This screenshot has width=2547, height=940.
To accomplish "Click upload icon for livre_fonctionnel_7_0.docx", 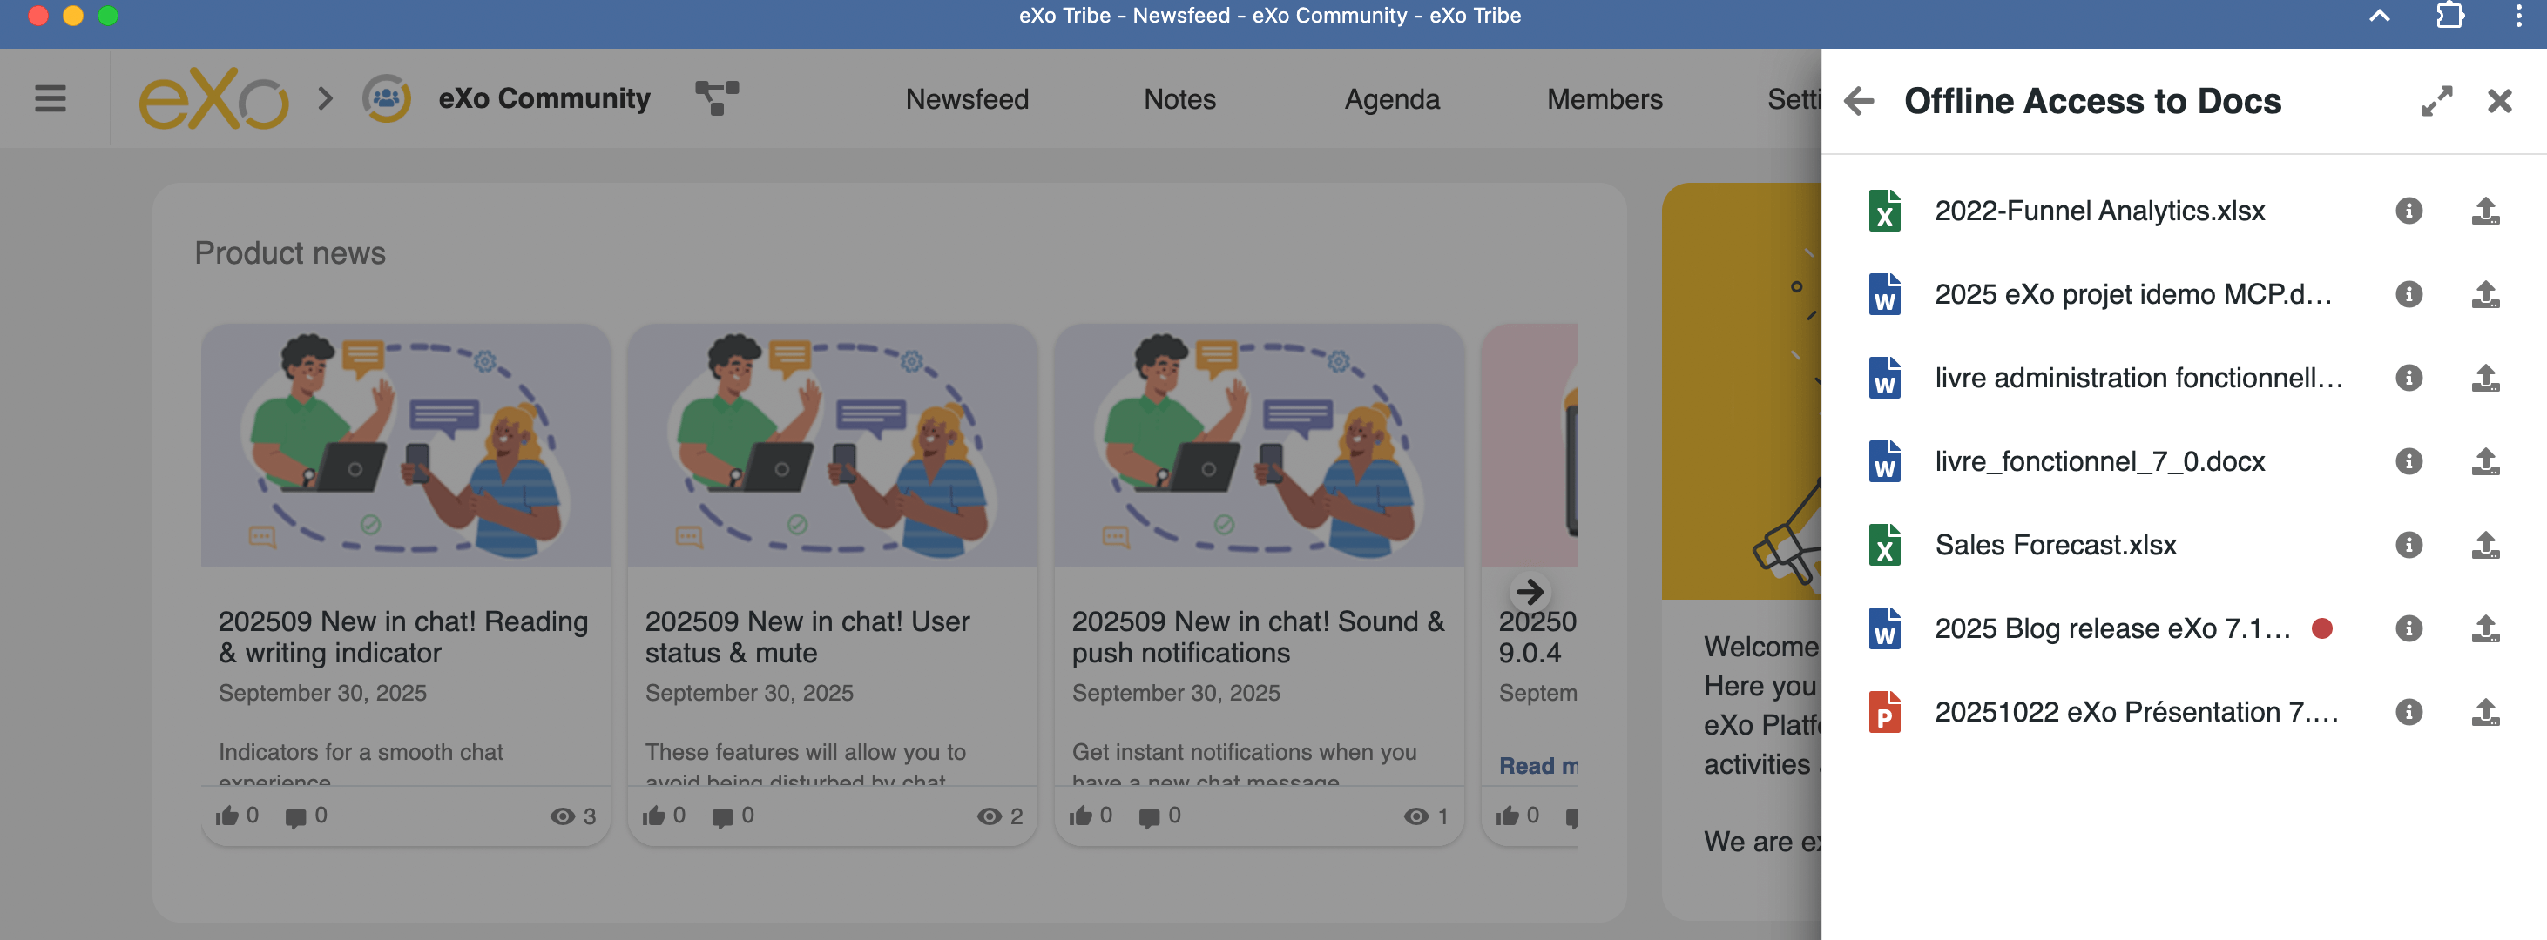I will (x=2484, y=461).
